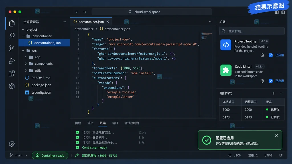Select devcontainer.json in the explorer tree
The height and width of the screenshot is (164, 292).
point(44,43)
